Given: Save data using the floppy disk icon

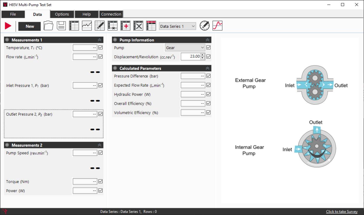Looking at the screenshot, I should [61, 26].
